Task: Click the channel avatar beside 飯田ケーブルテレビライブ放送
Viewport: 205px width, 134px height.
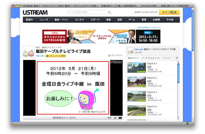Action: [29, 52]
